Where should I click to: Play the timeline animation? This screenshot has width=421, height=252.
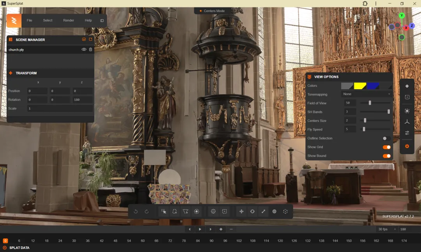click(x=200, y=229)
